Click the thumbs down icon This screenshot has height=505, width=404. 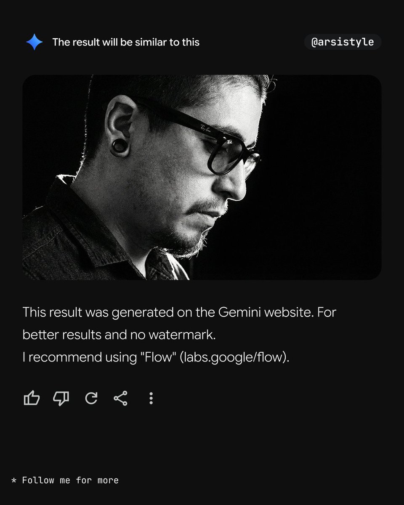tap(61, 398)
